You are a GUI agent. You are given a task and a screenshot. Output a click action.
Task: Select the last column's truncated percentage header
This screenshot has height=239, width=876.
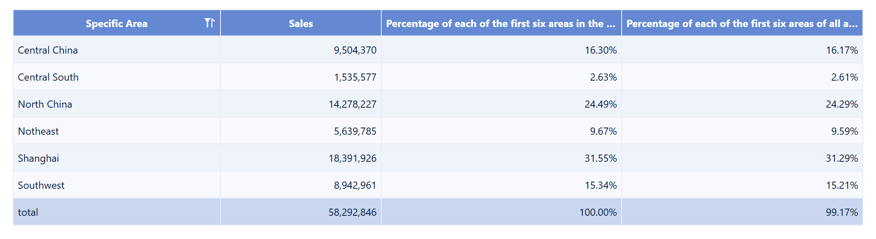point(742,24)
